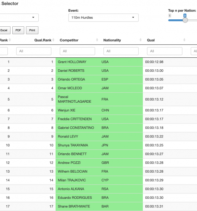The width and height of the screenshot is (197, 211).
Task: Open the Event dropdown showing 110m Hurdles
Action: [x=103, y=18]
